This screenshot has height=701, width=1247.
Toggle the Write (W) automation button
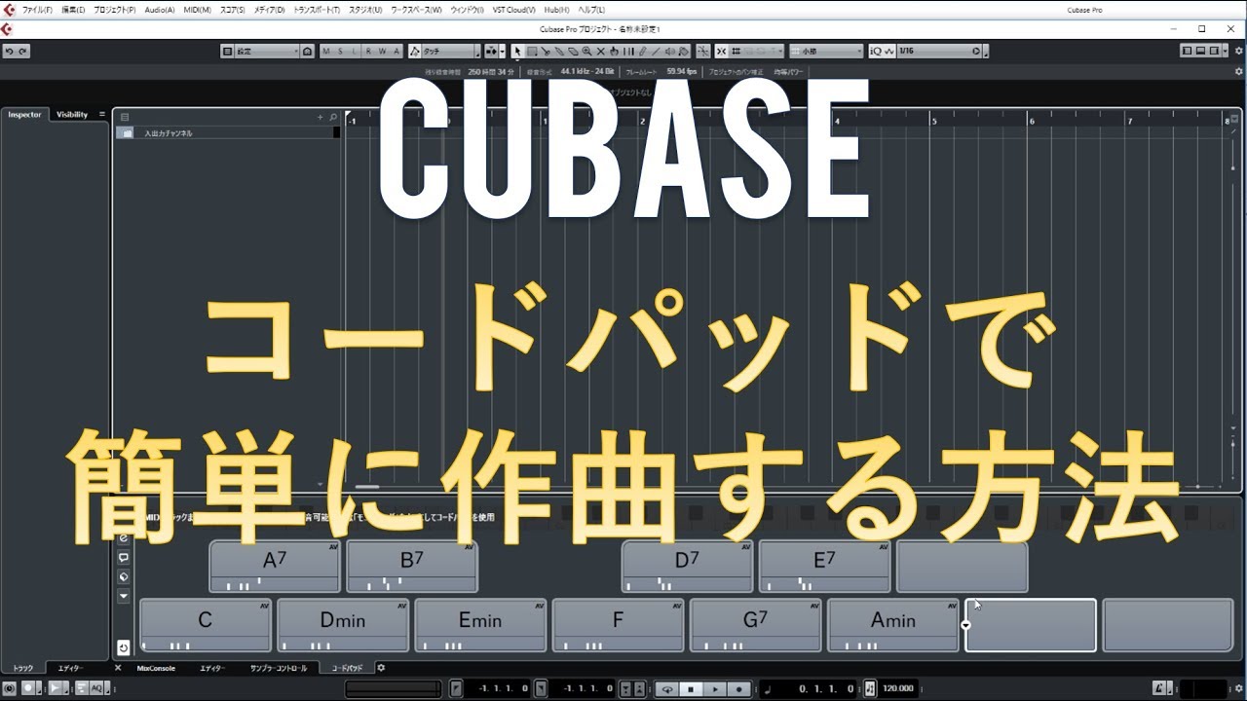383,51
